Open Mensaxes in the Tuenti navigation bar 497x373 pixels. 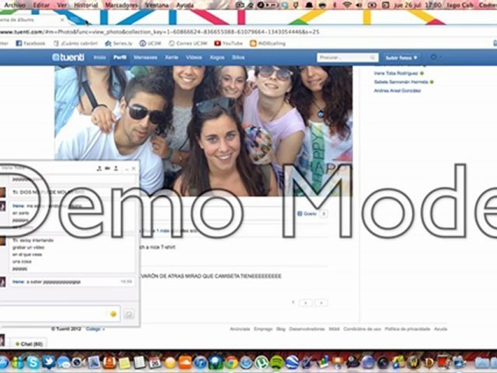[145, 58]
